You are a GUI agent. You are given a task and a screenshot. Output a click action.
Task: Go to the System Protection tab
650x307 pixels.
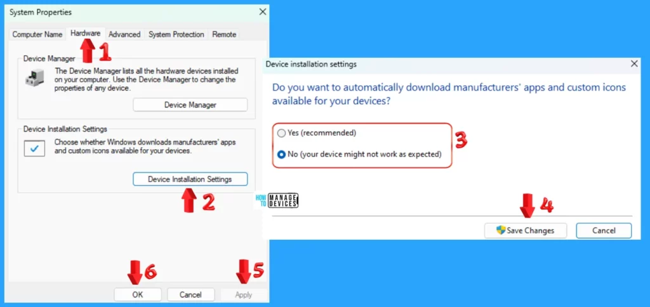click(176, 34)
